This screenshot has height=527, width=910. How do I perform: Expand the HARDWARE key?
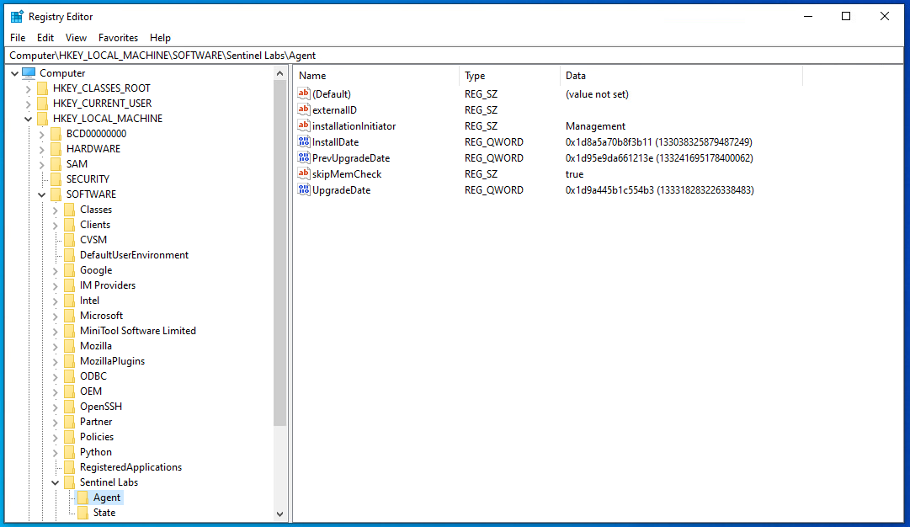(x=42, y=149)
